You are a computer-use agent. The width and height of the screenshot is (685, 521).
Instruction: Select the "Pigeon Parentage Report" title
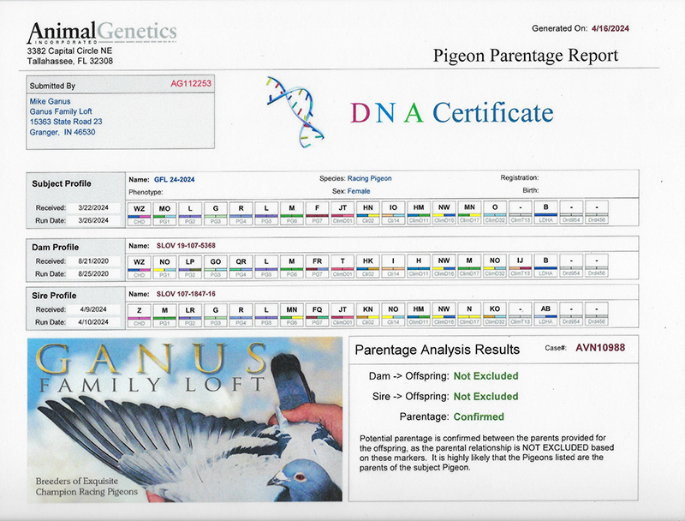coord(526,56)
